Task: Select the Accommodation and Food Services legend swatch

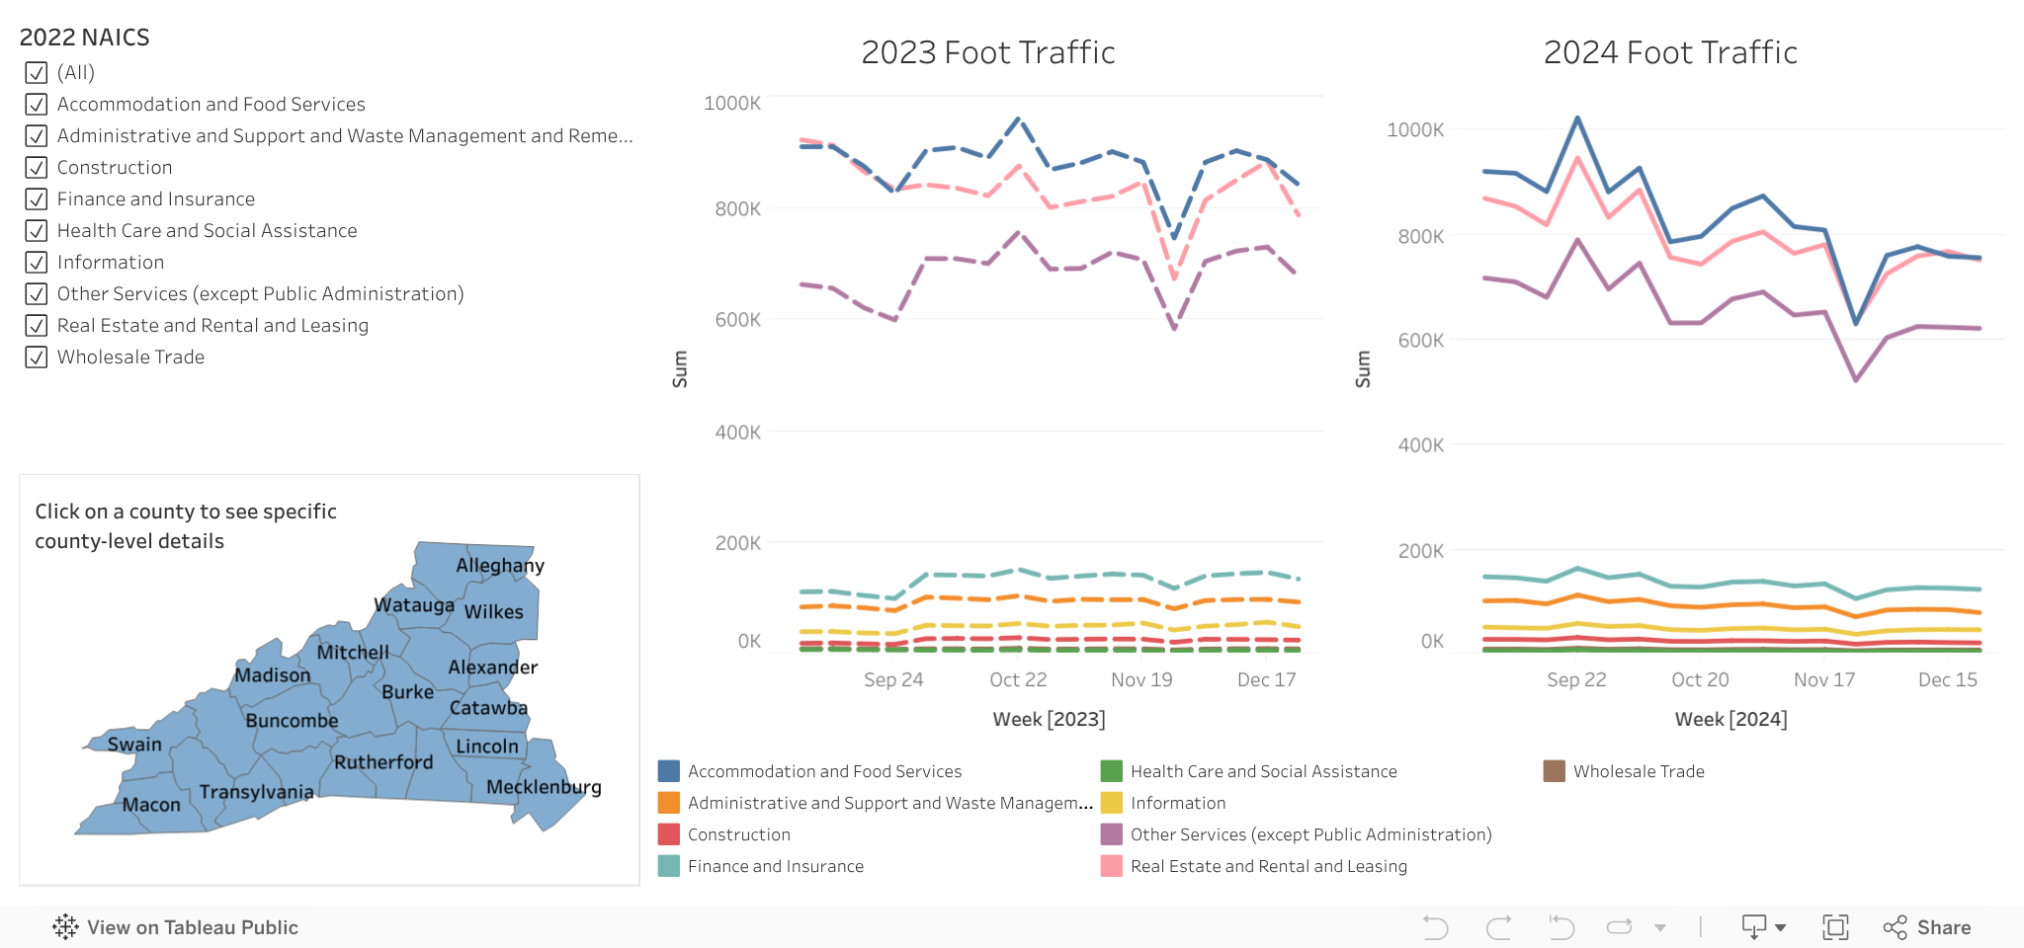Action: pyautogui.click(x=669, y=771)
